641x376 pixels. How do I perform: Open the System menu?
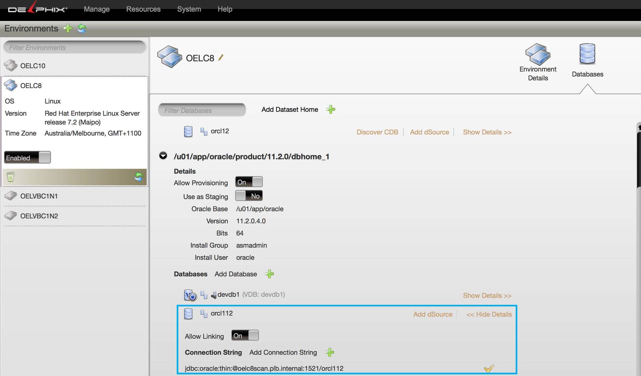pos(189,9)
